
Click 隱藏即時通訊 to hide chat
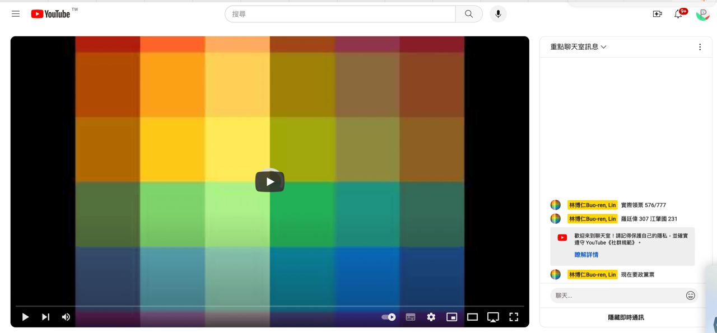tap(626, 317)
